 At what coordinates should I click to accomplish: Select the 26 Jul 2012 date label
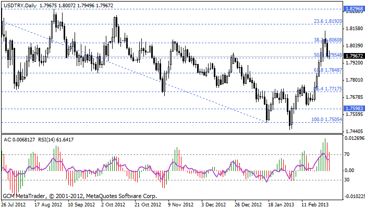point(13,205)
